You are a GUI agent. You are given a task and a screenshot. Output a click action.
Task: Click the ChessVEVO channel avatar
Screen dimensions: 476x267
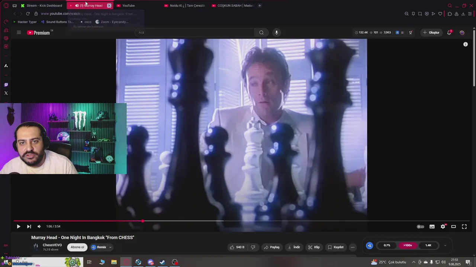(36, 247)
